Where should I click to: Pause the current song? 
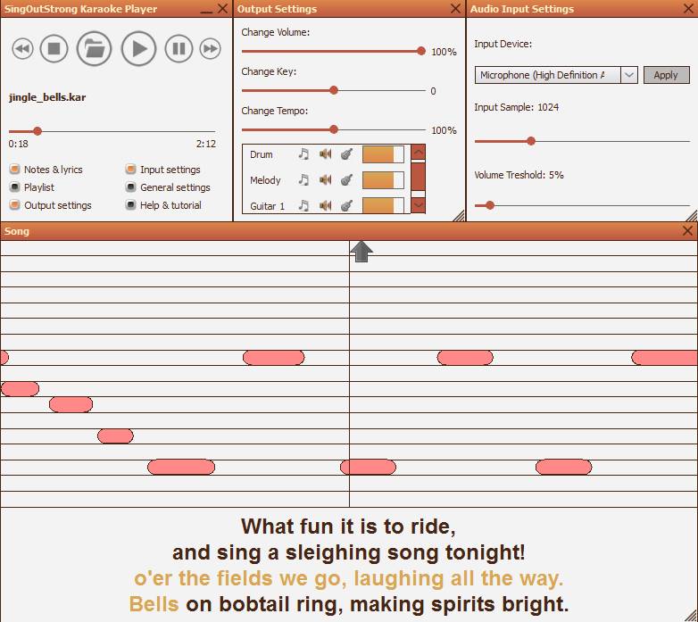tap(179, 48)
